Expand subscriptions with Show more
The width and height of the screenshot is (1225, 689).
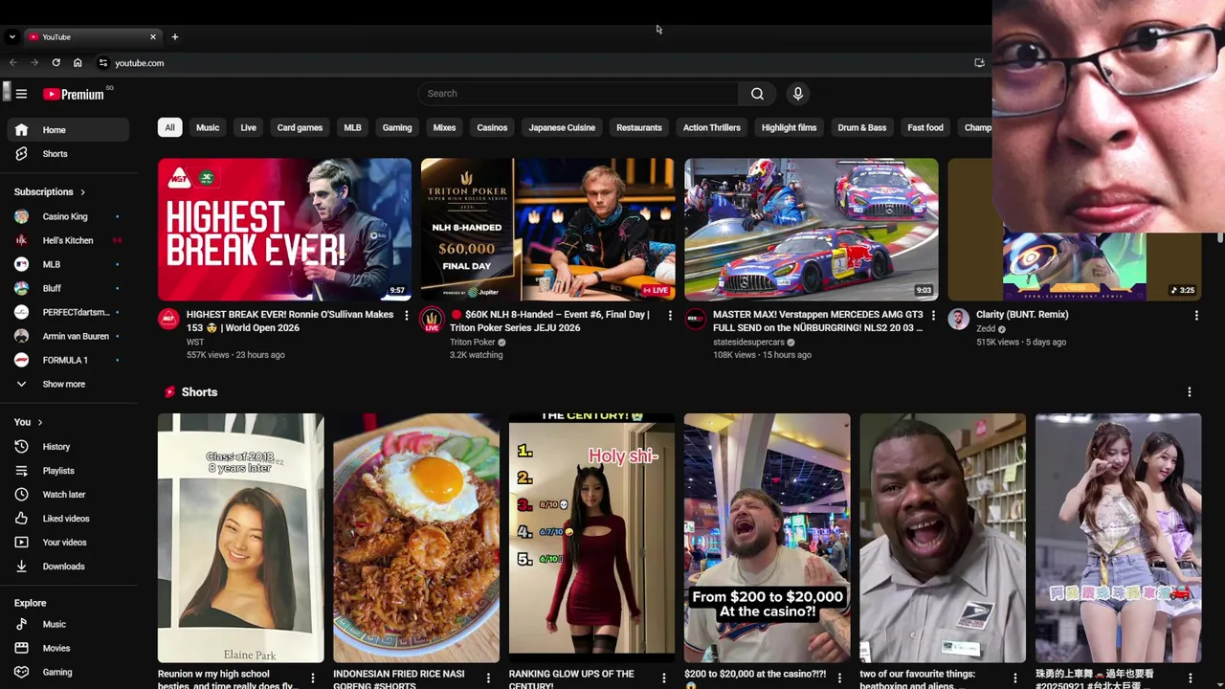click(67, 385)
